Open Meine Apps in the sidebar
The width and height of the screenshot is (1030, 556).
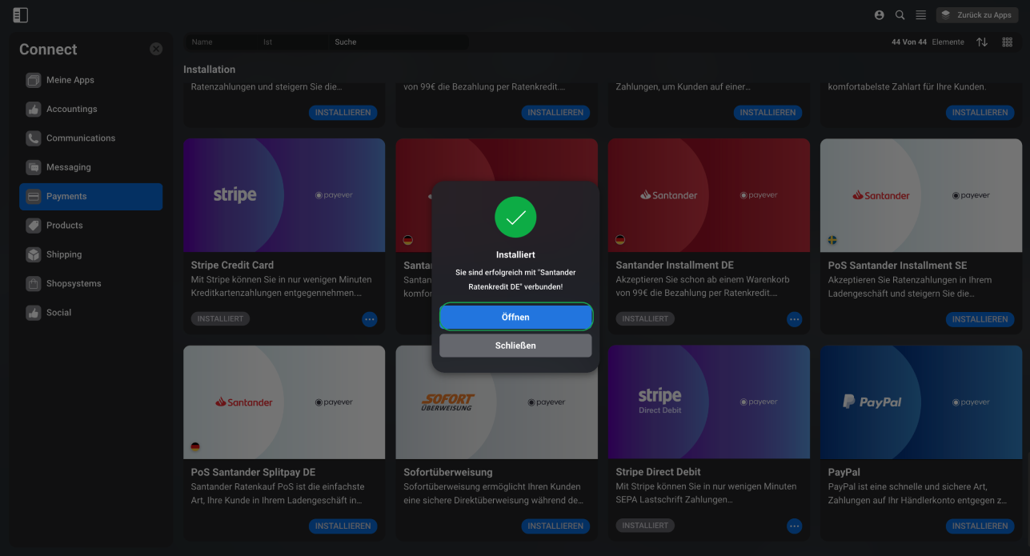[91, 80]
